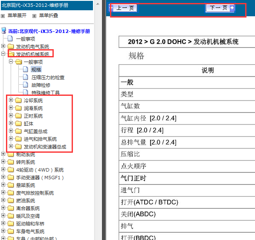The width and height of the screenshot is (255, 240).
Task: Expand the 润滑系统 folder
Action: 11,107
